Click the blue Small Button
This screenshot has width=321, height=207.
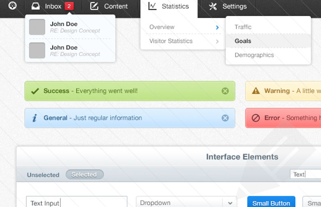click(x=271, y=202)
